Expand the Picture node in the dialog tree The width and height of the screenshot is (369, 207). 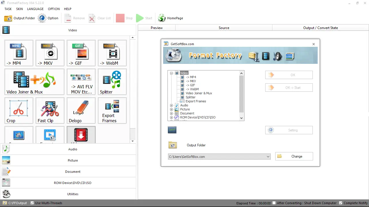coord(171,109)
